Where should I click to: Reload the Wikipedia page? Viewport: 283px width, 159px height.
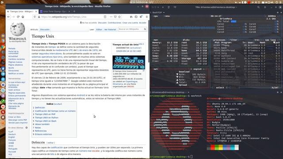click(x=18, y=17)
